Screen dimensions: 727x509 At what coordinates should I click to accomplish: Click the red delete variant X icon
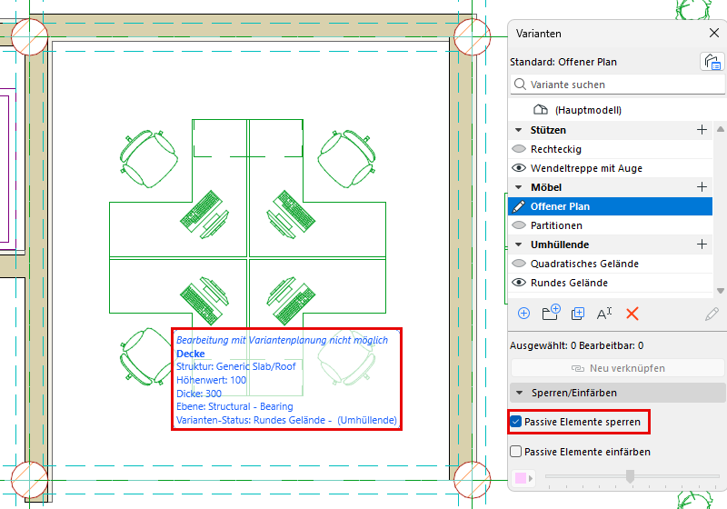pos(632,314)
